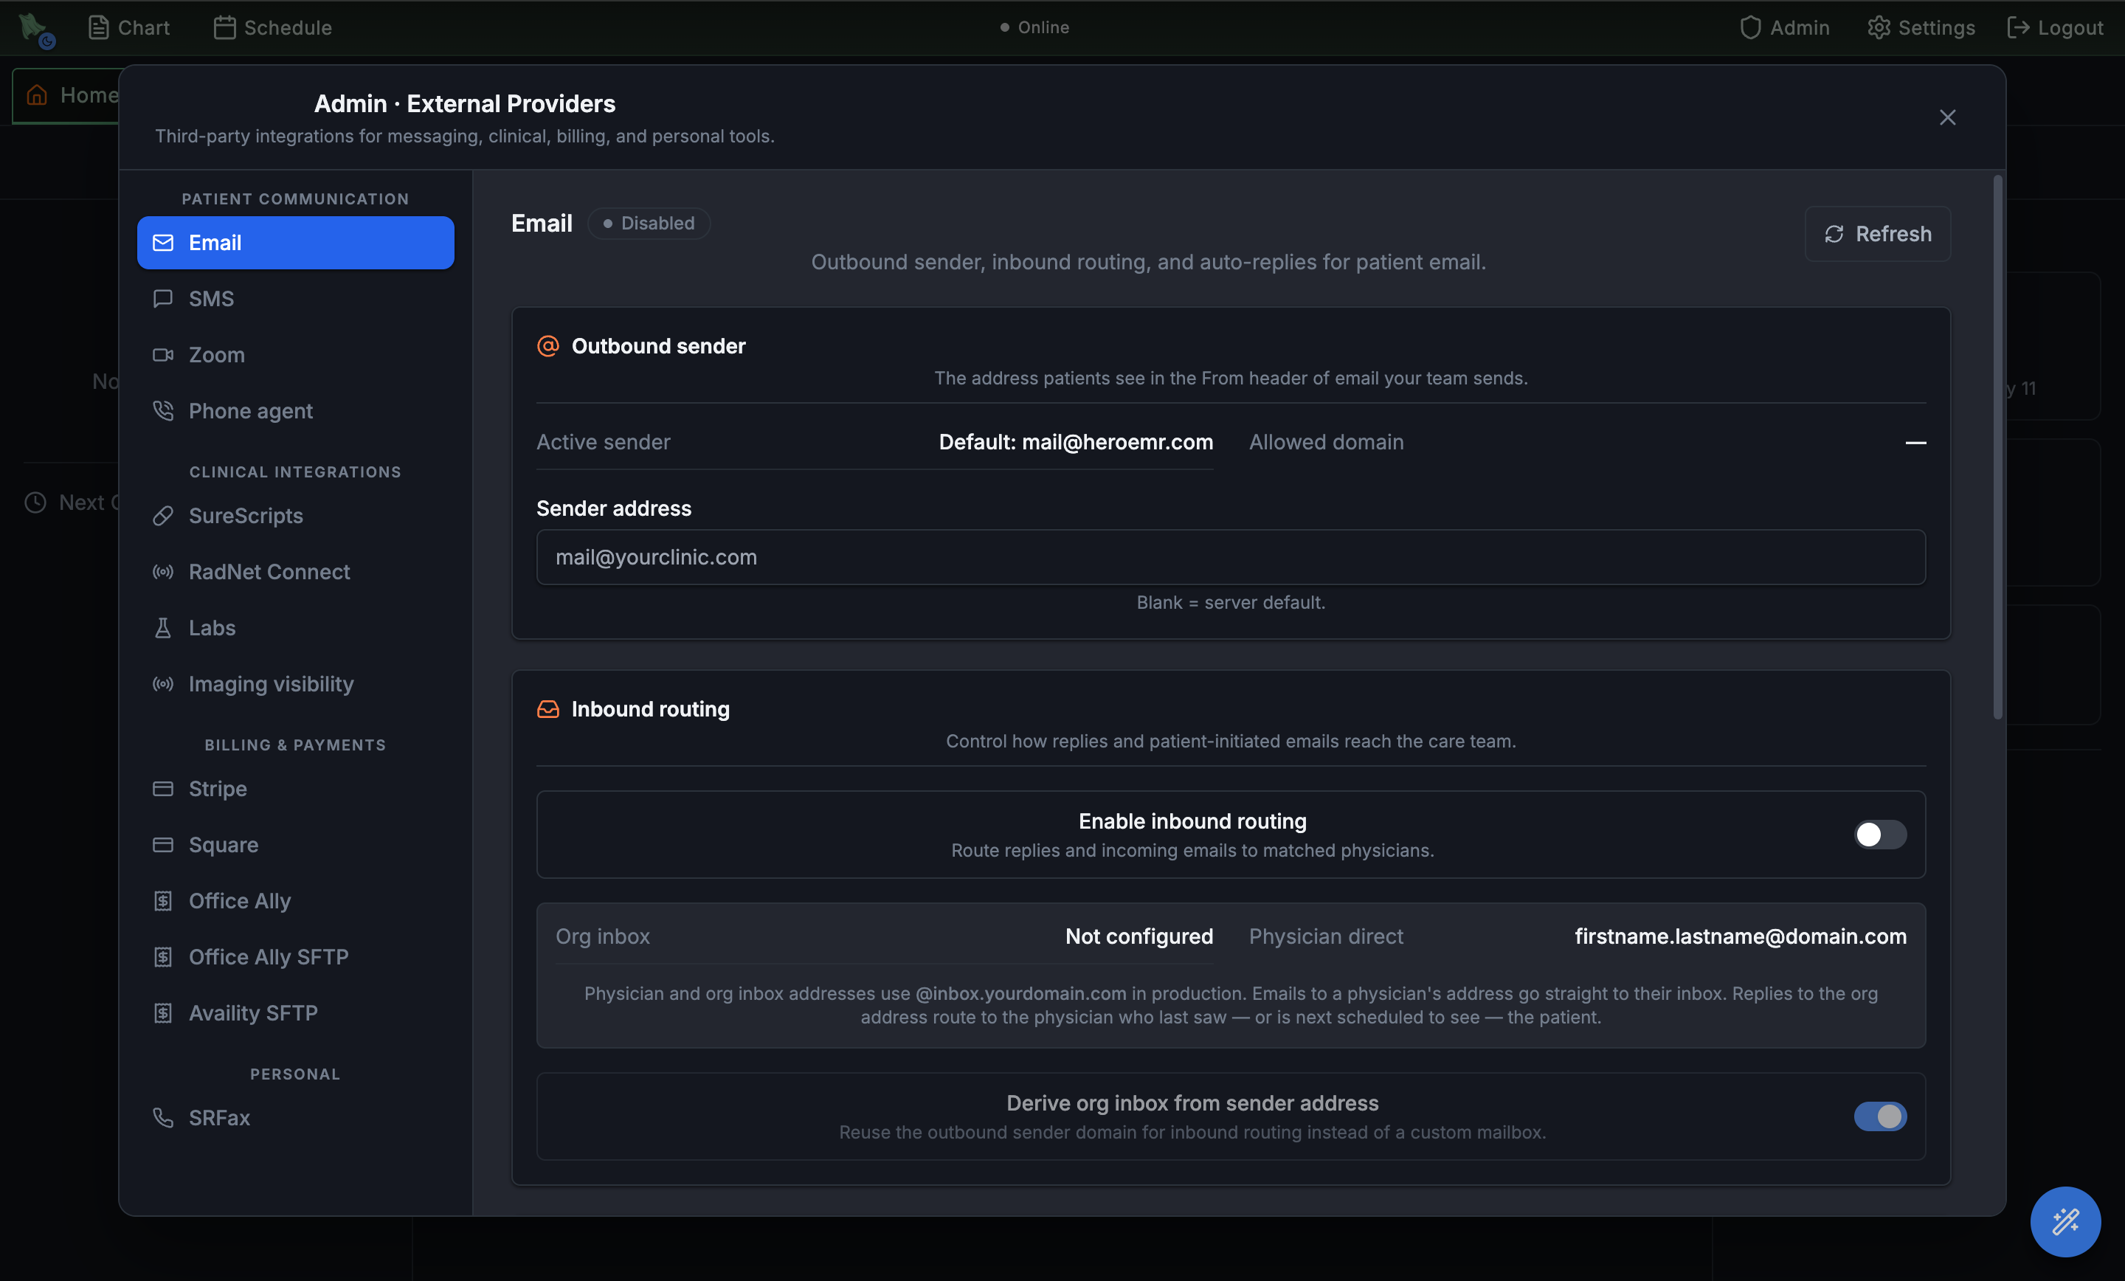Image resolution: width=2125 pixels, height=1281 pixels.
Task: Click the Office Ally receipt icon
Action: click(x=163, y=900)
